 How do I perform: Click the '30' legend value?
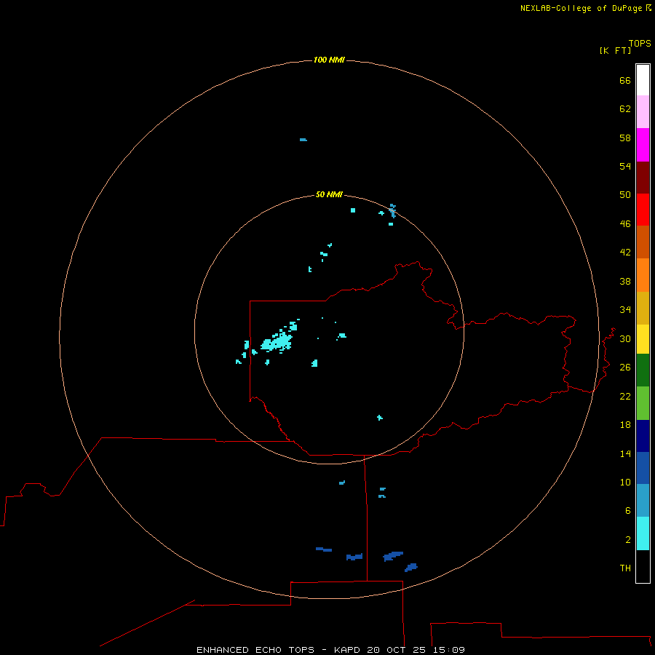(625, 338)
